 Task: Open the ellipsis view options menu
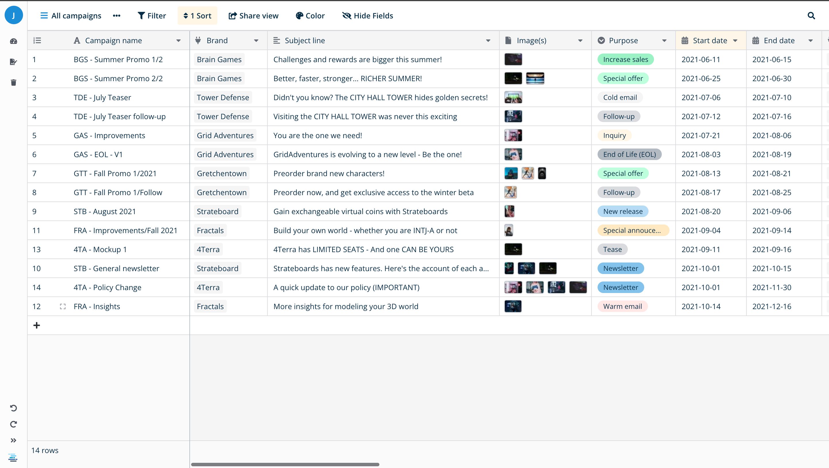point(117,16)
